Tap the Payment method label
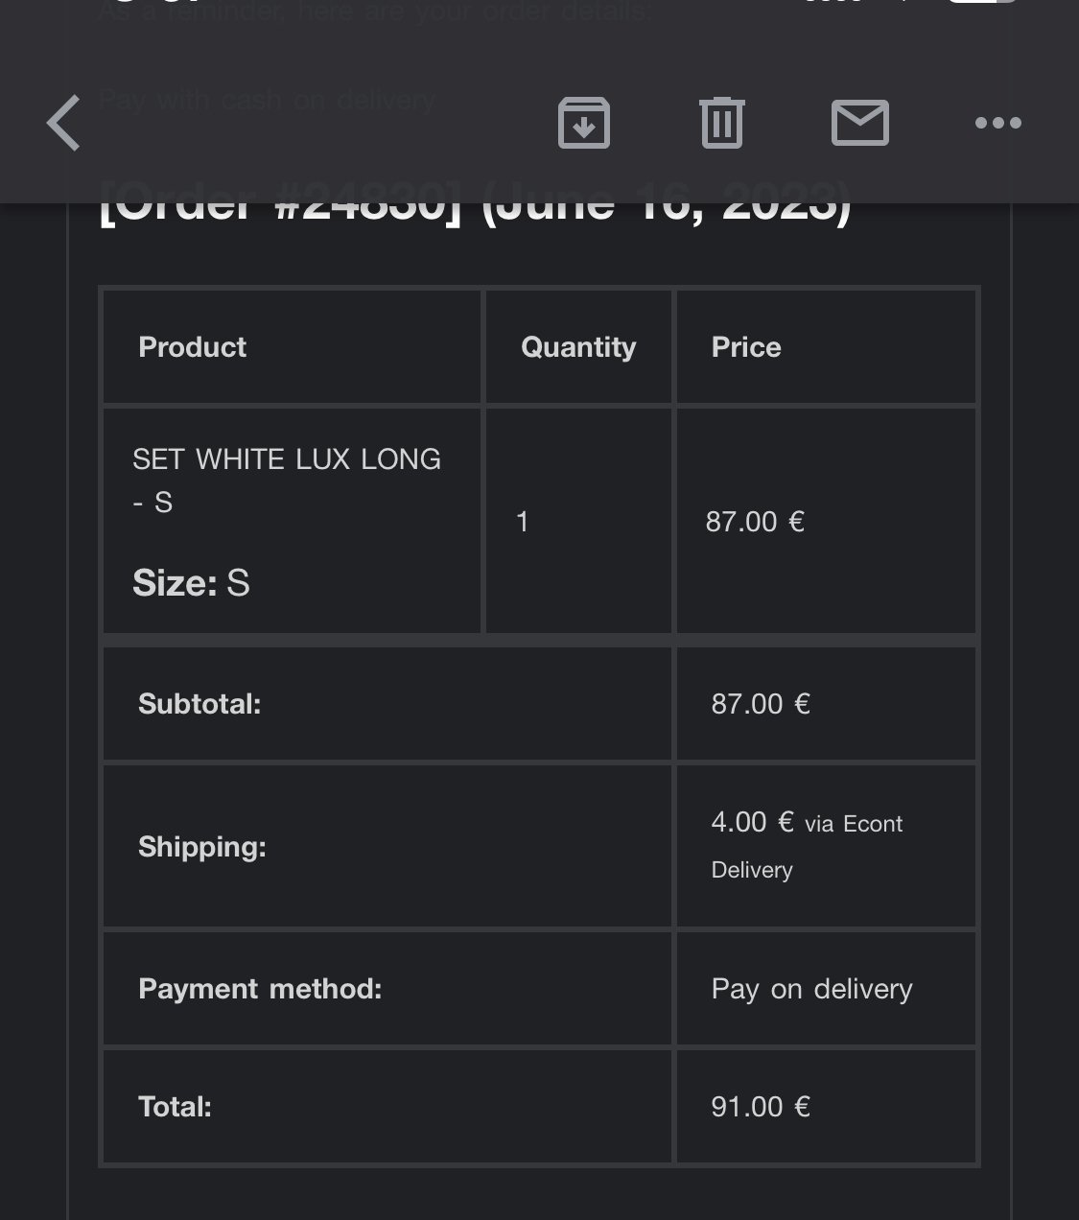Image resolution: width=1079 pixels, height=1220 pixels. (x=260, y=989)
